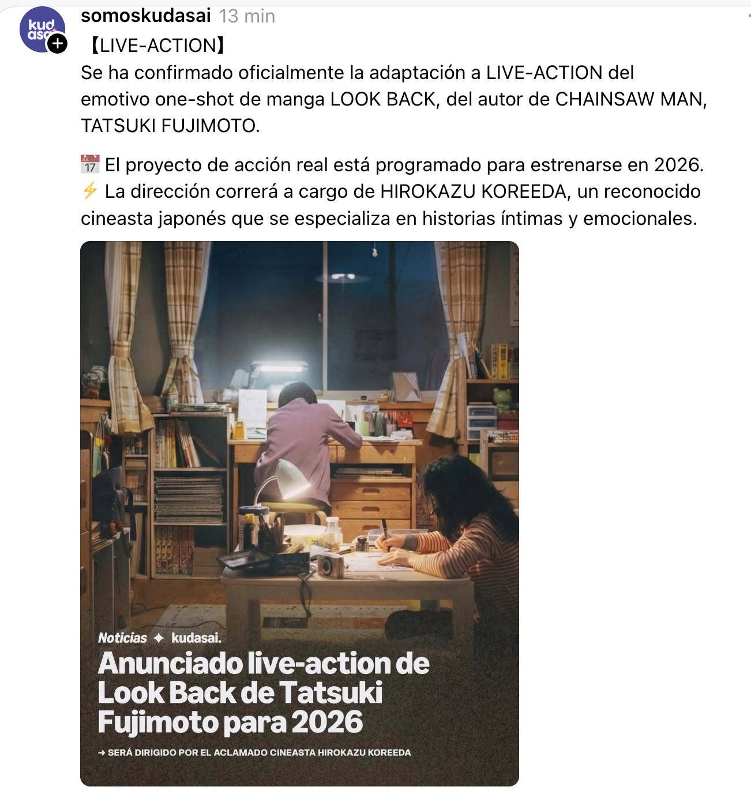Screen dimensions: 751x798
Task: Click the kudasai. watermark on the image
Action: click(196, 638)
